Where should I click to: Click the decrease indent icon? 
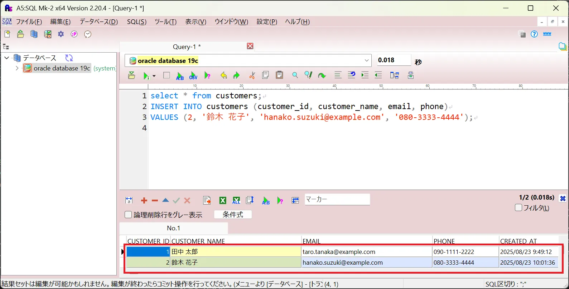pos(378,75)
